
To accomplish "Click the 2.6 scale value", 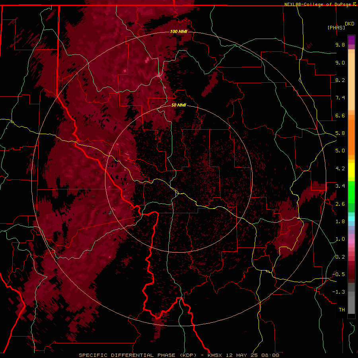I will click(x=340, y=204).
